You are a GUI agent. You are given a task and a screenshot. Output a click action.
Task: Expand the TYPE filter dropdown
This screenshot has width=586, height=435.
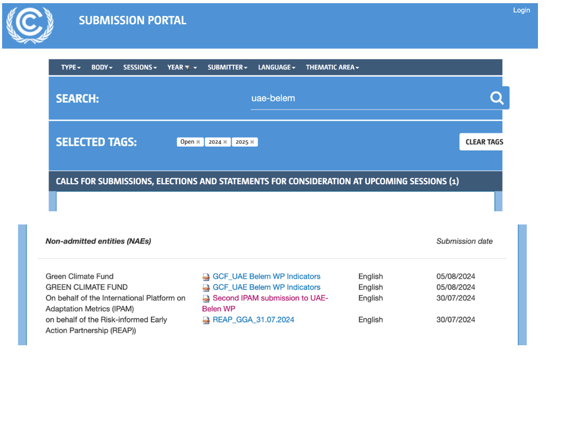71,68
